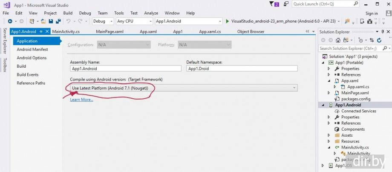Screen dimensions: 392x172
Task: Pin the App1.Android tab
Action: 41,32
